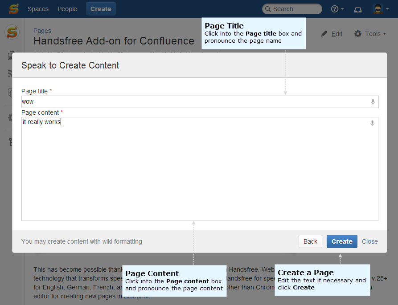Open the help question mark menu

(x=337, y=9)
